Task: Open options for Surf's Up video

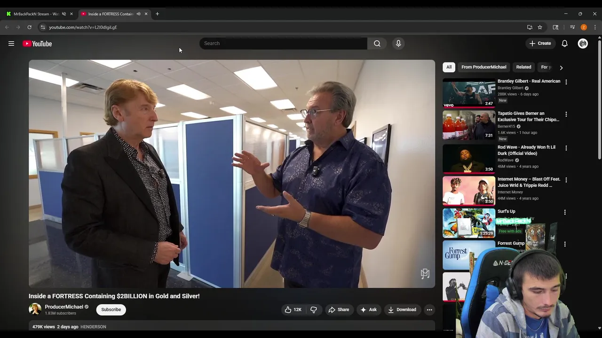Action: 565,212
